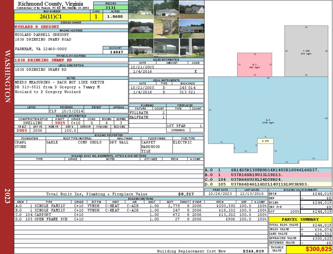
Task: Open the center photo of the stone chimney
Action: coord(166,29)
